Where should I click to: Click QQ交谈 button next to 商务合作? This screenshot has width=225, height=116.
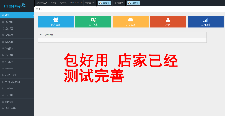pyautogui.click(x=104, y=3)
